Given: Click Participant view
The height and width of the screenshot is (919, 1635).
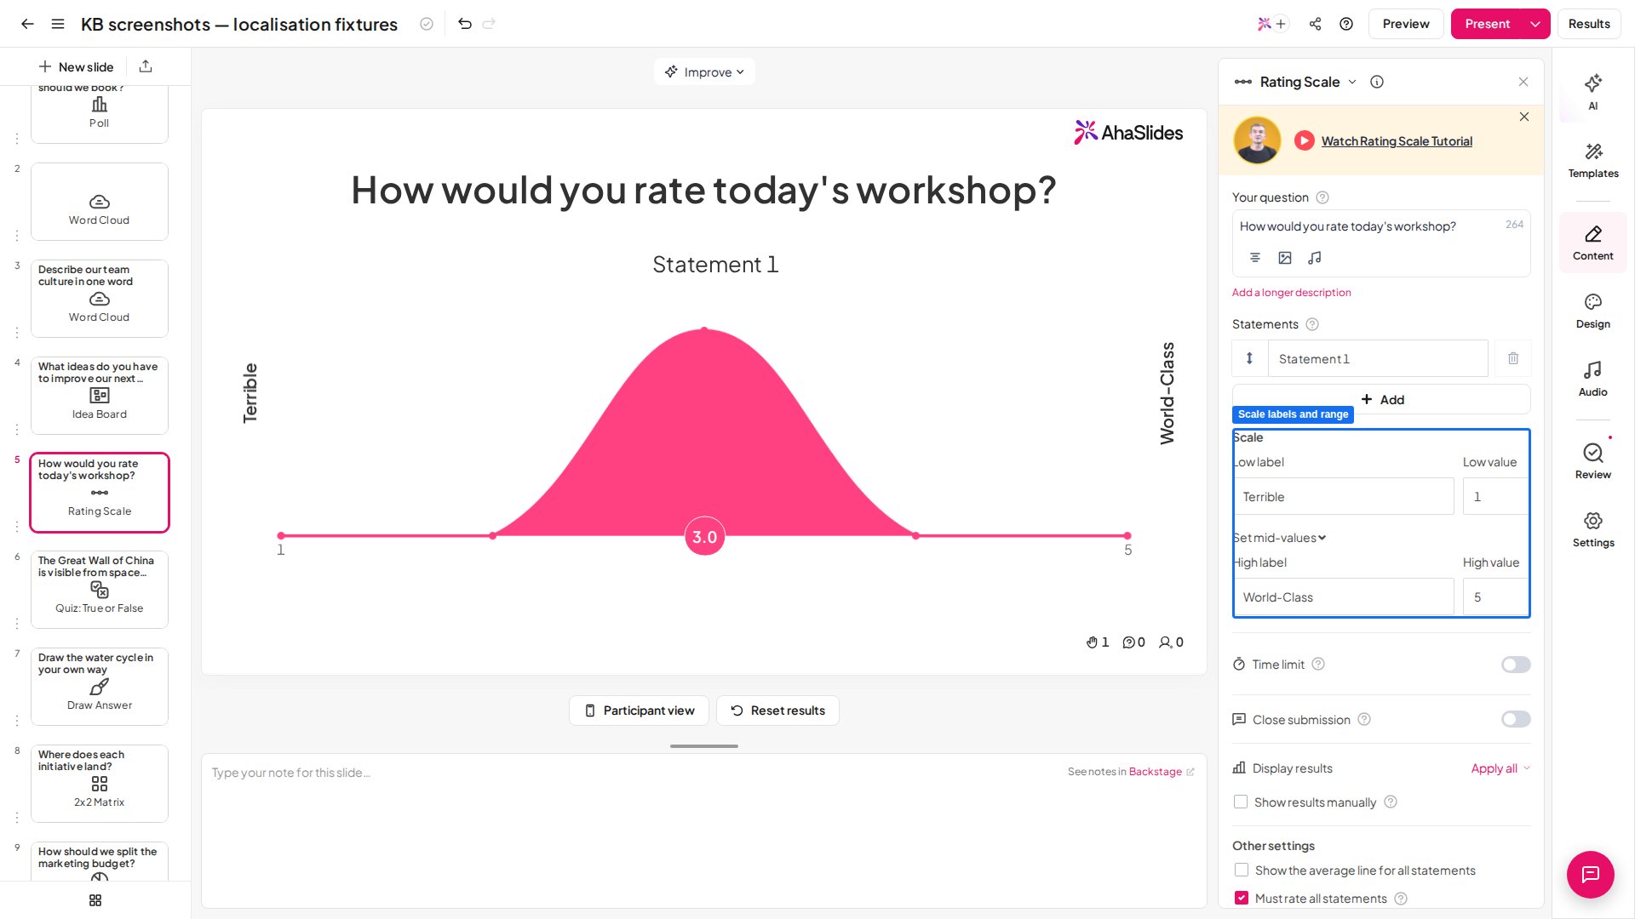Looking at the screenshot, I should 639,711.
